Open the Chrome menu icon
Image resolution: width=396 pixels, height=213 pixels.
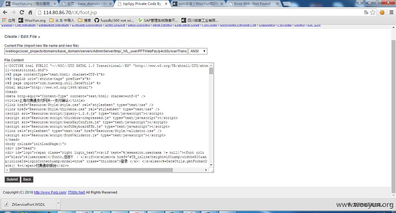(391, 12)
